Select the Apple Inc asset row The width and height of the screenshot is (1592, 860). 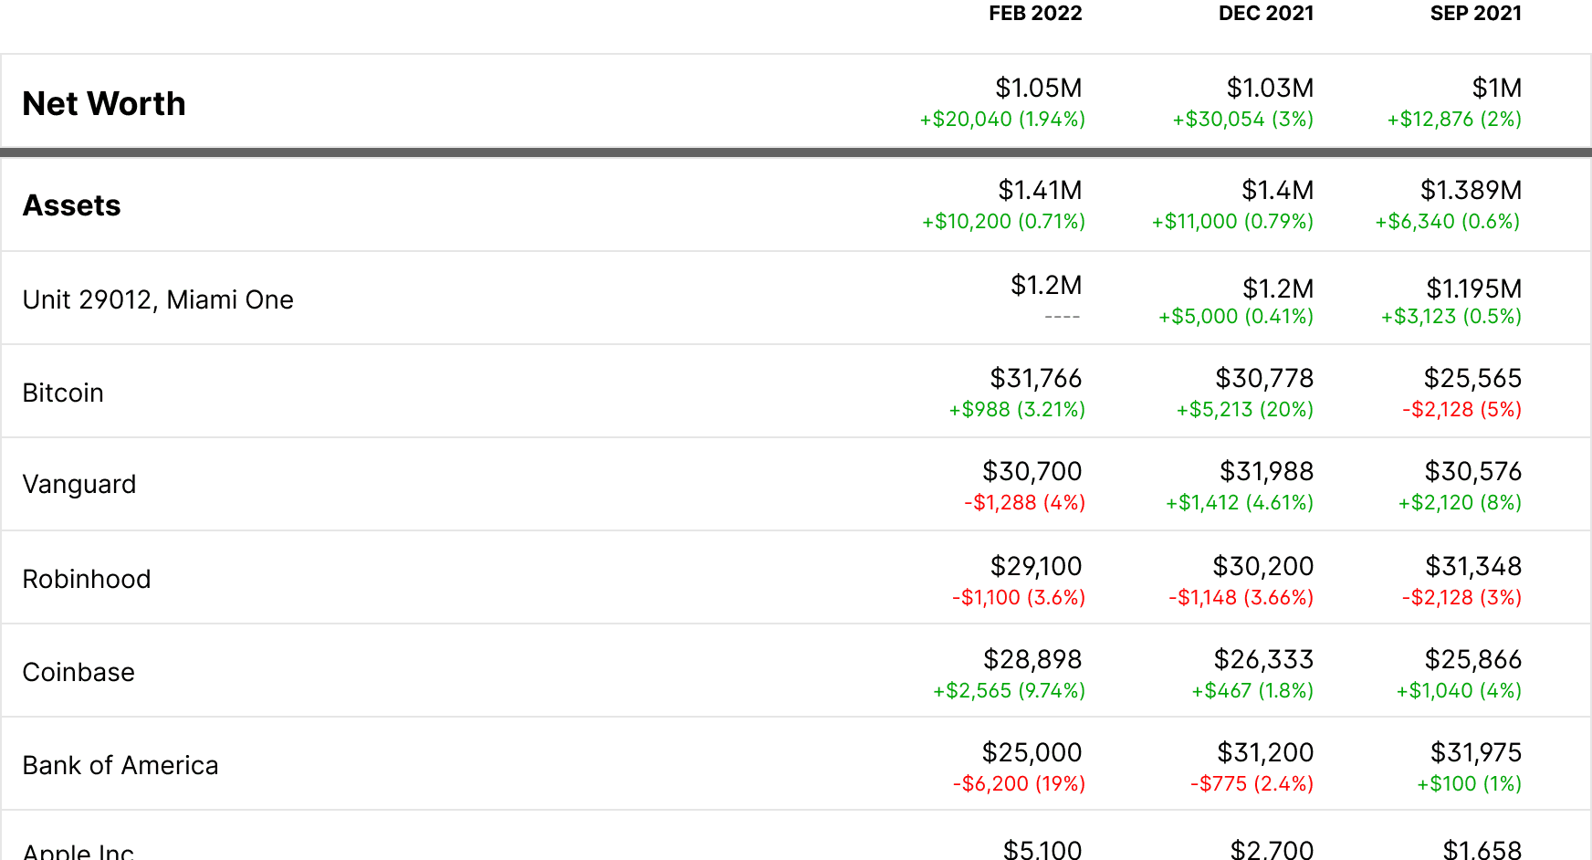coord(79,851)
